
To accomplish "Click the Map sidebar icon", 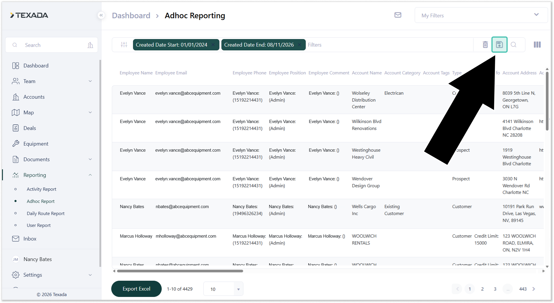I will point(16,113).
